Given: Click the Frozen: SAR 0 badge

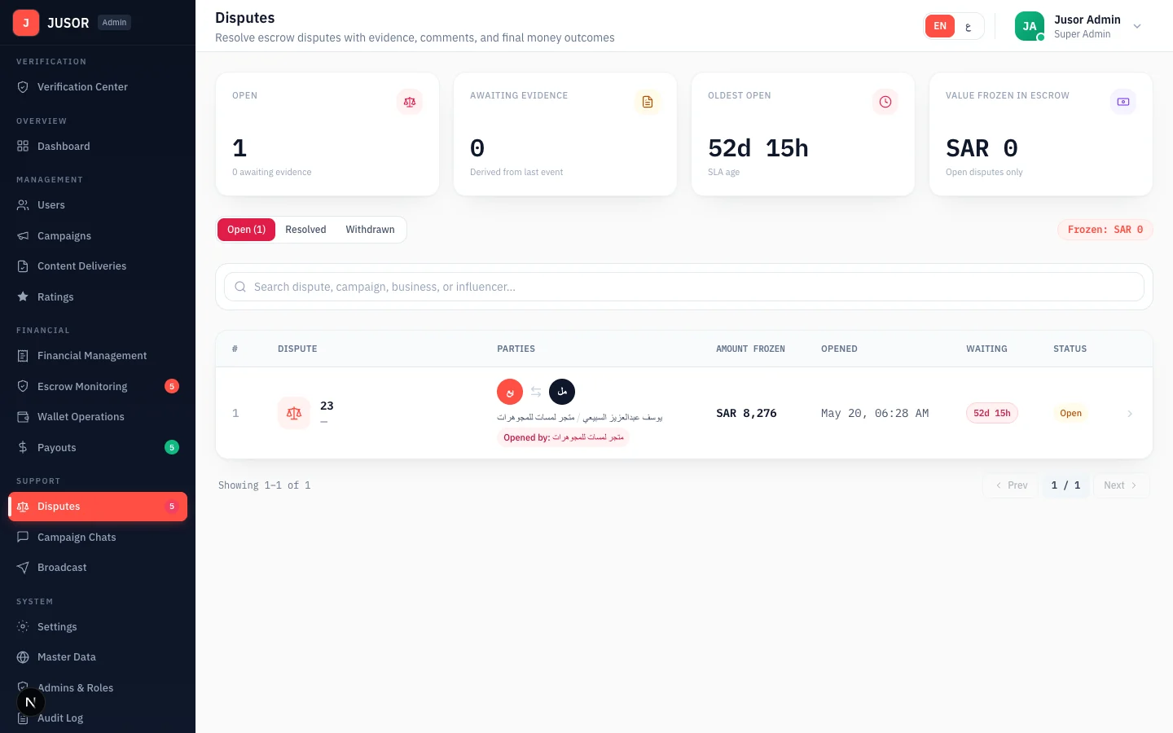Looking at the screenshot, I should click(1105, 230).
